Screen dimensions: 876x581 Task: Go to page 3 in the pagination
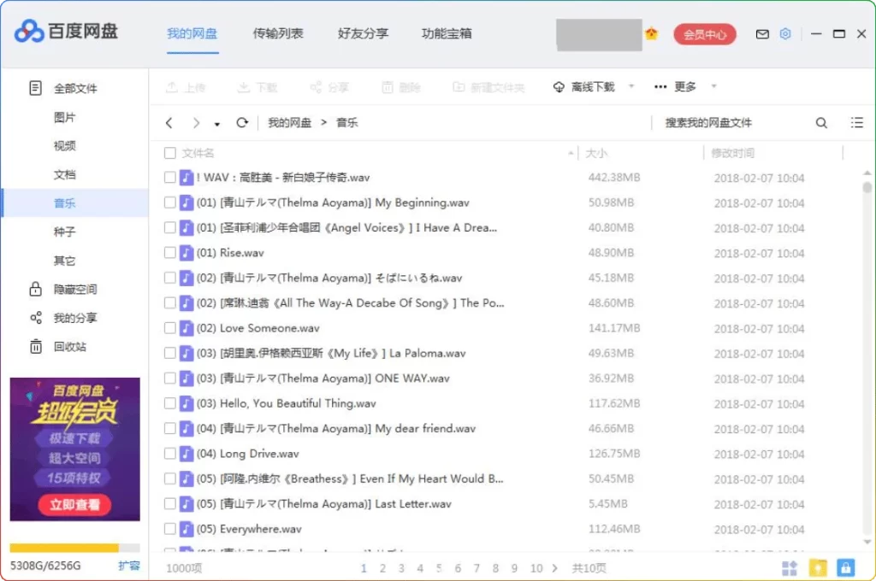click(401, 567)
